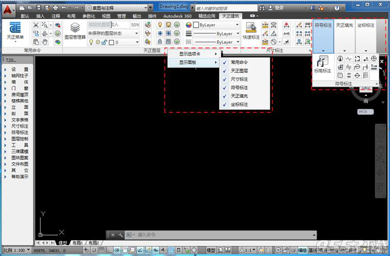
Task: Click the AutoCAD application logo button
Action: 8,8
